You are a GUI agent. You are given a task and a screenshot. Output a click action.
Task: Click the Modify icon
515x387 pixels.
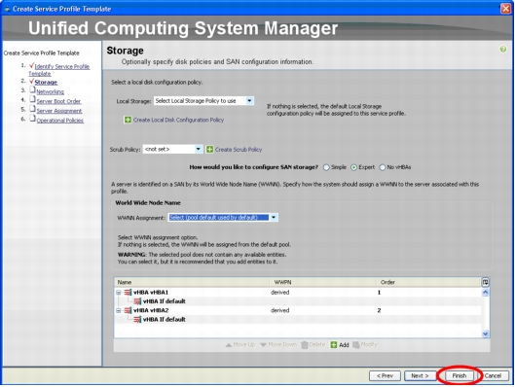click(356, 344)
